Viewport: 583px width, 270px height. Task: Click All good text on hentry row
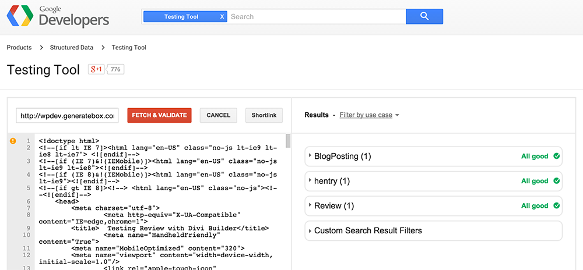click(535, 181)
